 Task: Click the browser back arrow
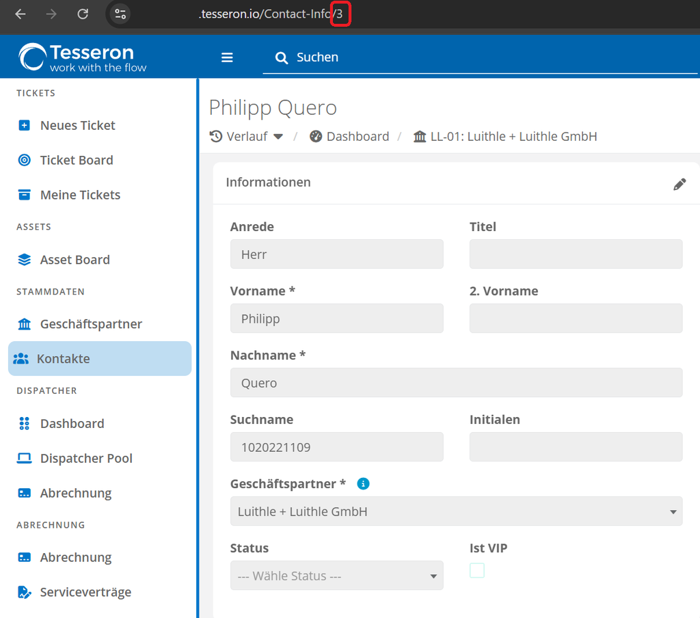pos(20,14)
